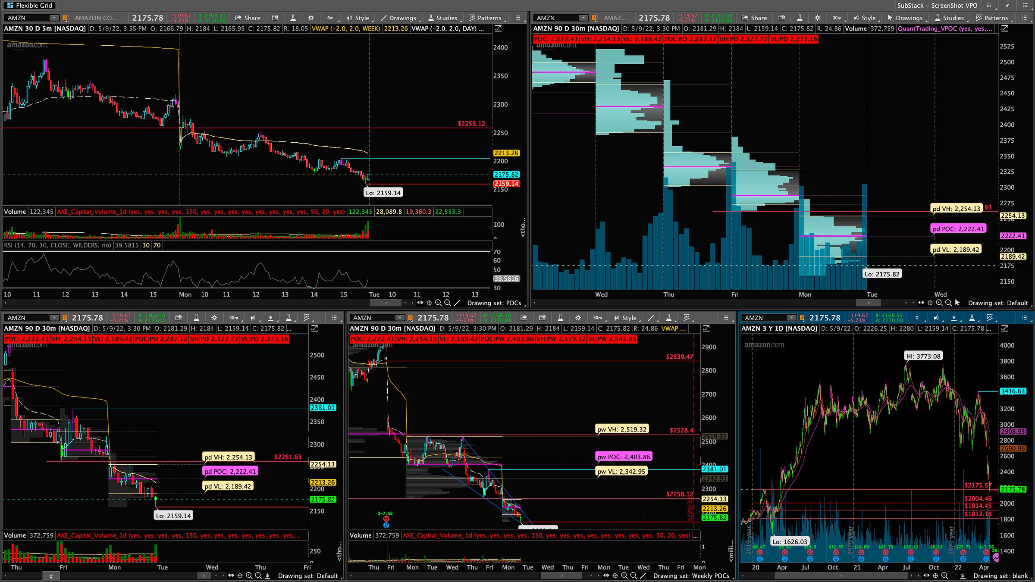Open list menu icon in the daily chart toolbar
The height and width of the screenshot is (582, 1035).
click(x=1025, y=318)
